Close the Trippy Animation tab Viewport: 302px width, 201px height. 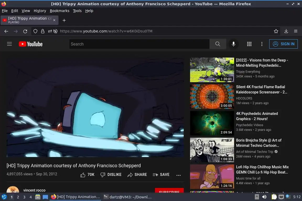[54, 20]
